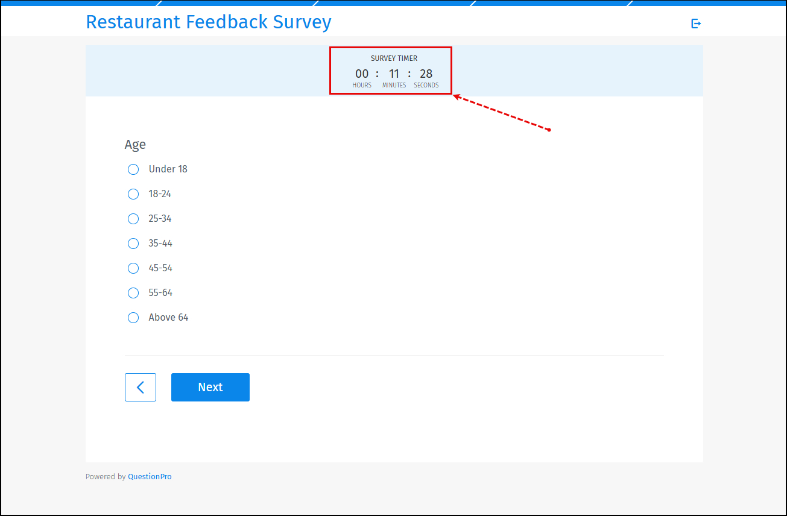
Task: Open the QuestionPro homepage link
Action: [150, 476]
